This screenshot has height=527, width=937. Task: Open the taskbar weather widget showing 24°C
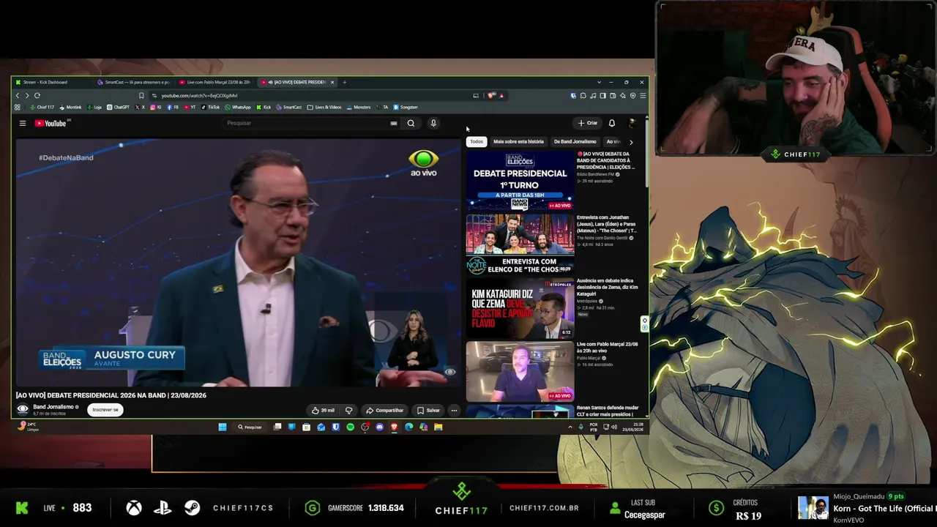[x=29, y=427]
